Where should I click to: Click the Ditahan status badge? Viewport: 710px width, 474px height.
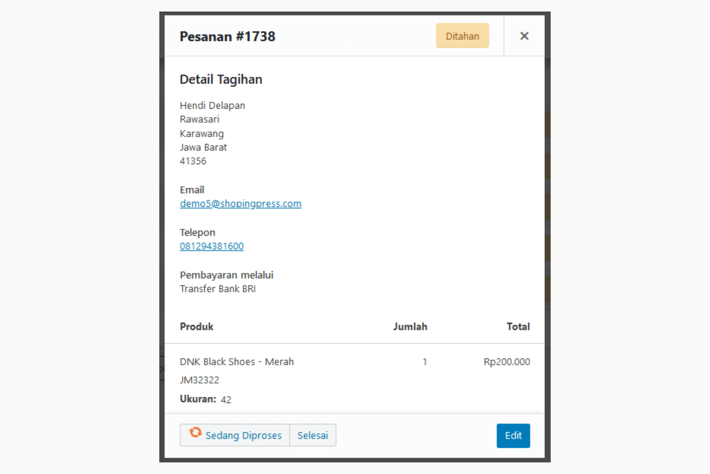pyautogui.click(x=462, y=36)
